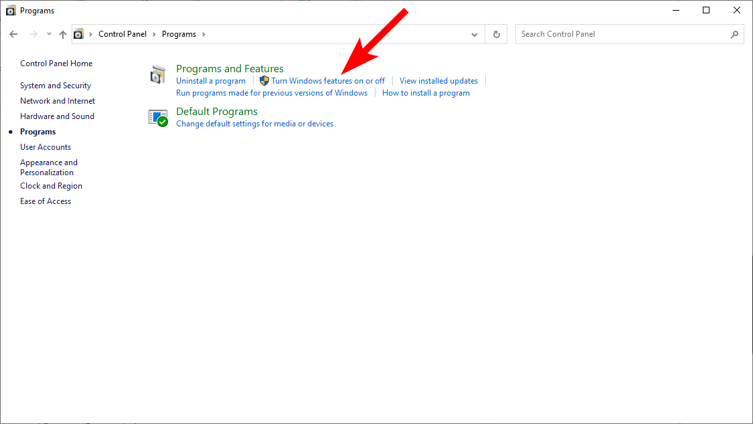Open How to install a program
753x424 pixels.
426,93
